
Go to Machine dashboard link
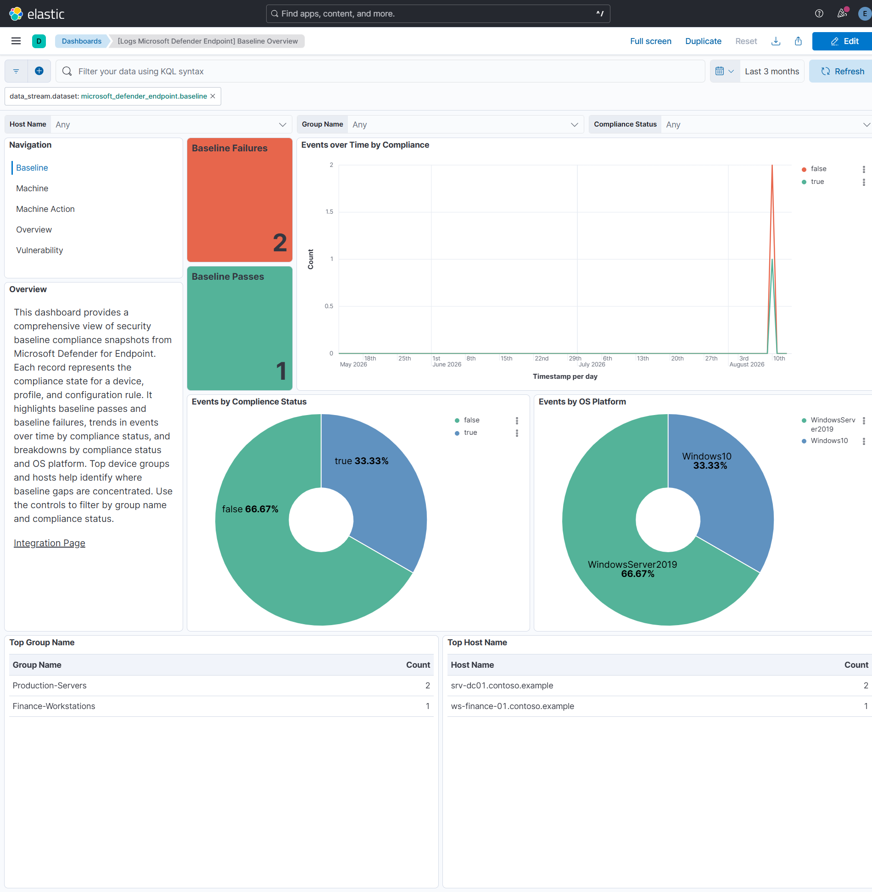coord(32,188)
